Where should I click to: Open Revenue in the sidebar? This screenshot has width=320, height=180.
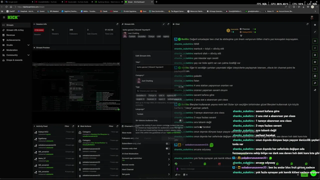[15, 35]
